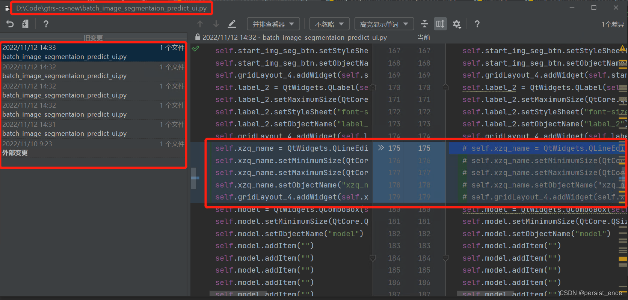Viewport: 628px width, 300px height.
Task: Click the pencil edit source icon
Action: coord(232,24)
